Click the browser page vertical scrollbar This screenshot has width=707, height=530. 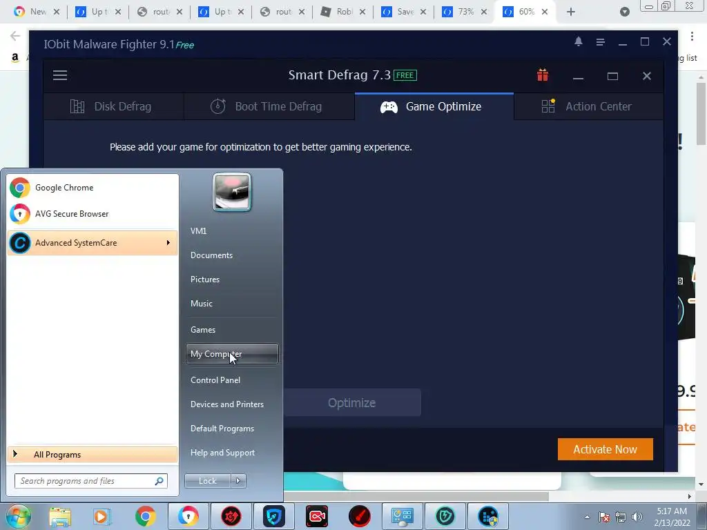pyautogui.click(x=701, y=115)
